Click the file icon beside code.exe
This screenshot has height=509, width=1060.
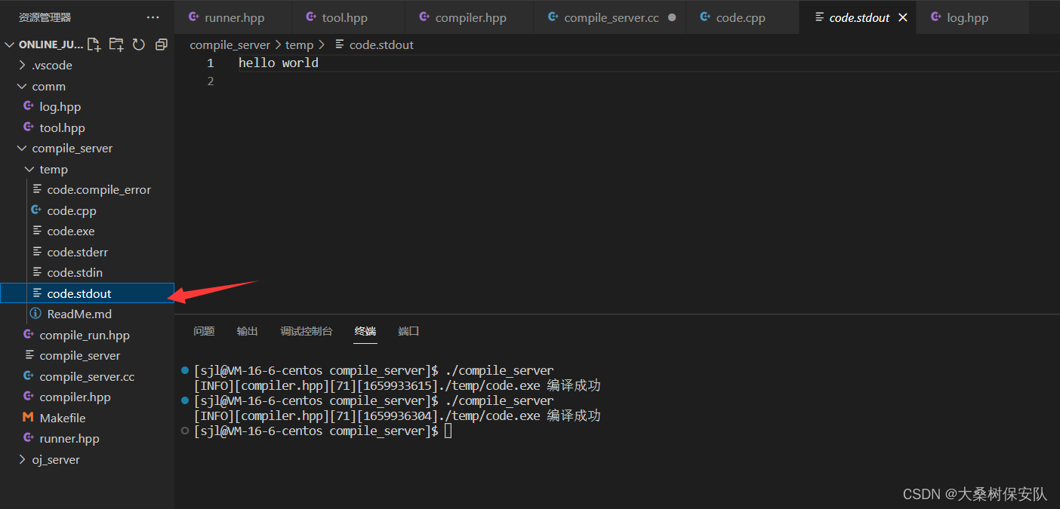click(x=37, y=231)
